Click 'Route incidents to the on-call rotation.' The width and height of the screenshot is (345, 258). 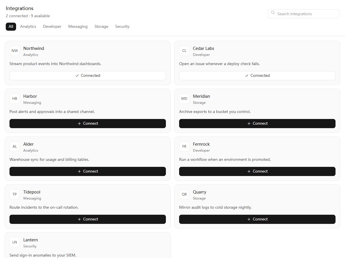pos(44,207)
